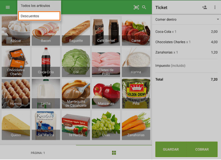This screenshot has width=221, height=160.
Task: Select the Huevos product tile
Action: (x=16, y=94)
